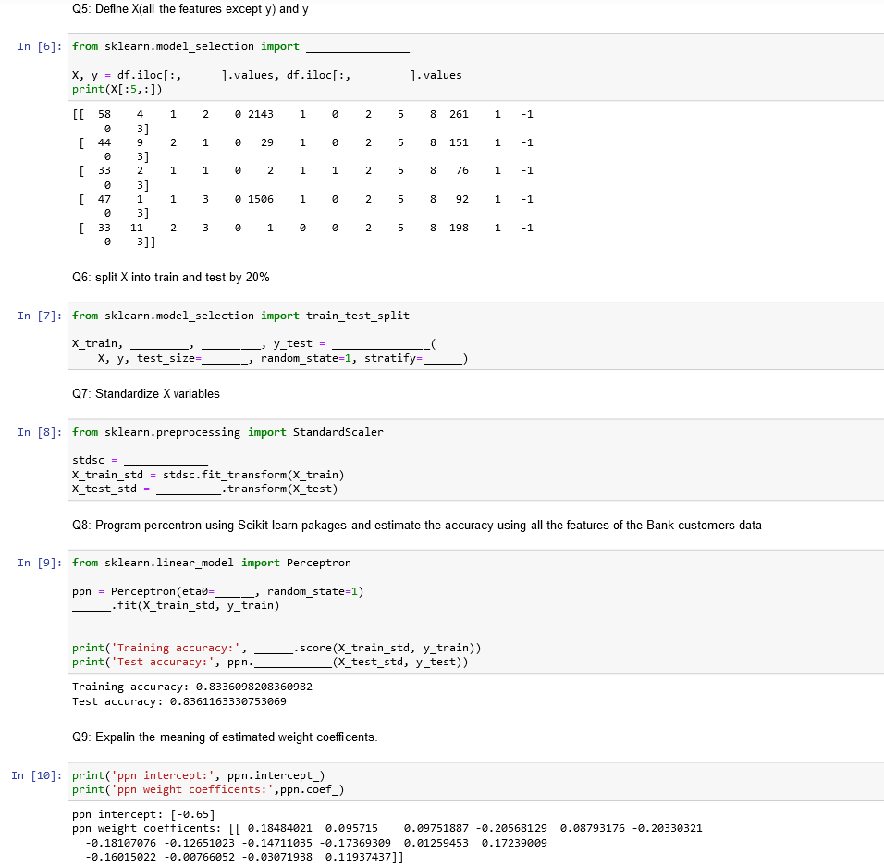Click the 'In [6]:' prompt label

[x=40, y=46]
